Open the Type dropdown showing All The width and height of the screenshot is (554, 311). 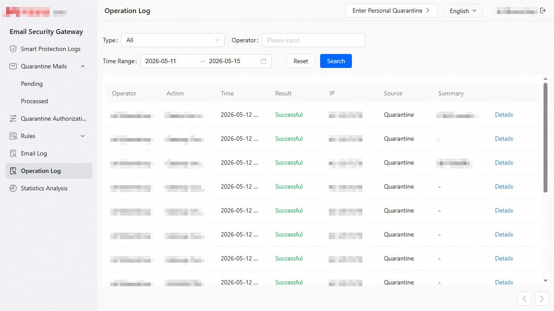click(173, 40)
